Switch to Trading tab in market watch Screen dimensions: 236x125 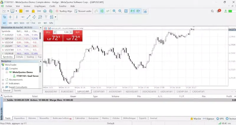coord(30,57)
